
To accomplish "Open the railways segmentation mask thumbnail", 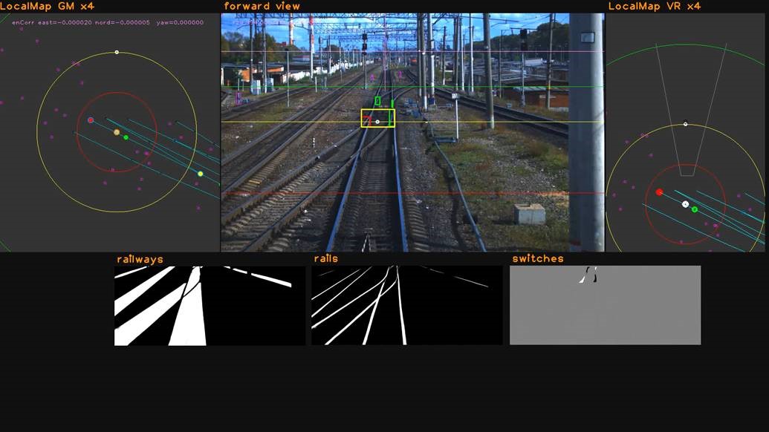I will click(x=210, y=306).
